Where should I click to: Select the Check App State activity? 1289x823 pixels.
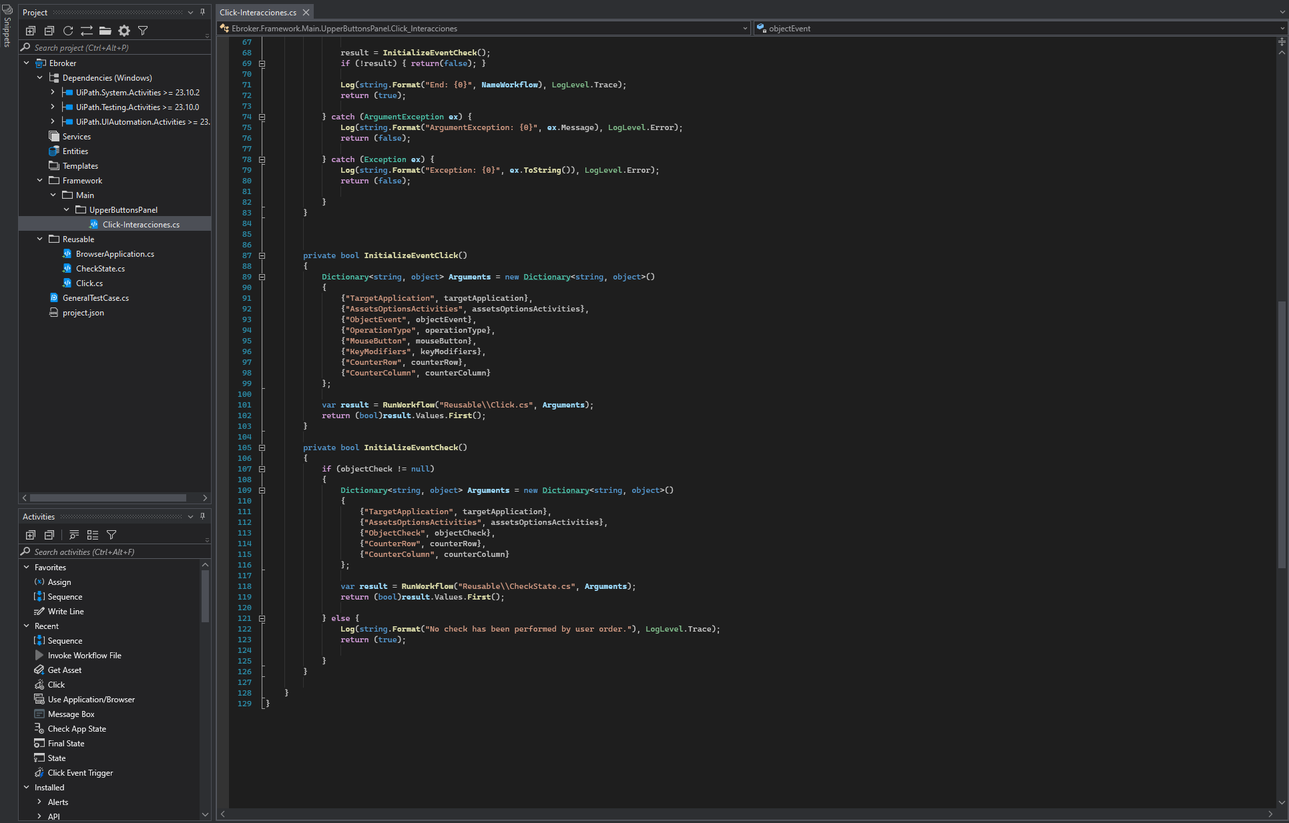coord(77,729)
